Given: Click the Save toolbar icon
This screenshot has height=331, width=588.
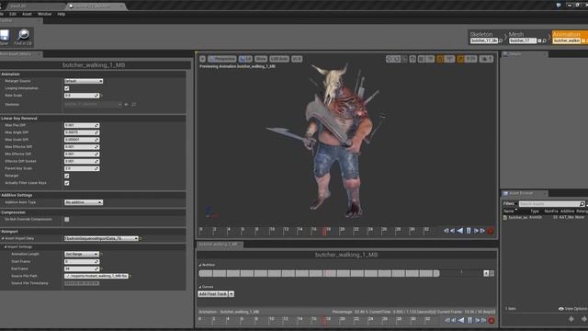Looking at the screenshot, I should [x=5, y=37].
